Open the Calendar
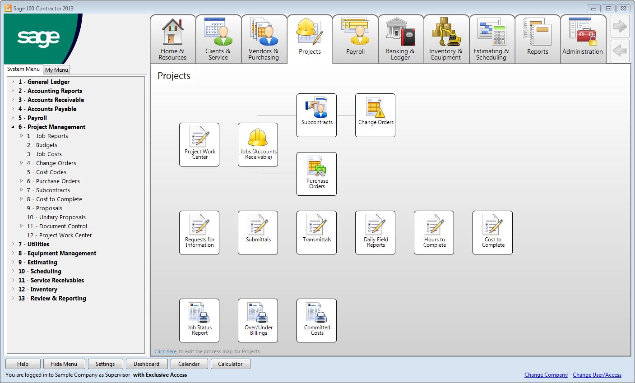 tap(189, 364)
